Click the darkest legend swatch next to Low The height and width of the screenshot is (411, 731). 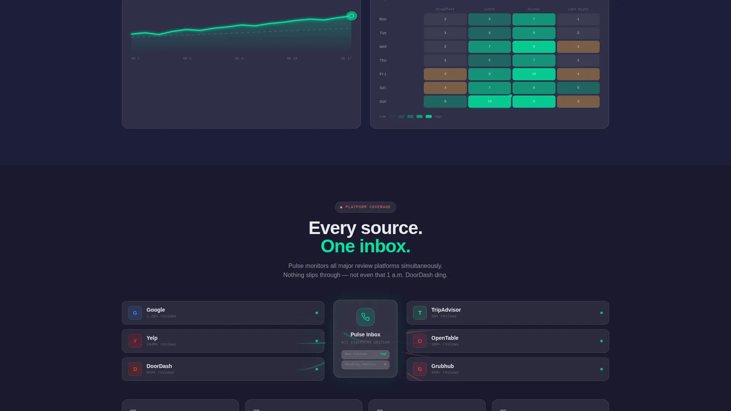pyautogui.click(x=392, y=116)
